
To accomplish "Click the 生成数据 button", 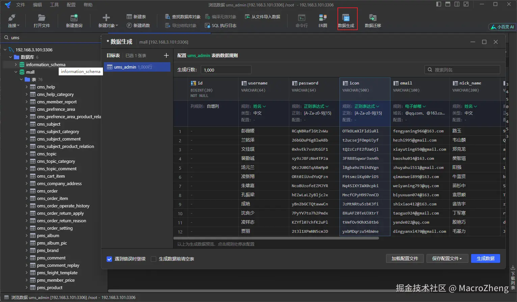I will pyautogui.click(x=485, y=258).
